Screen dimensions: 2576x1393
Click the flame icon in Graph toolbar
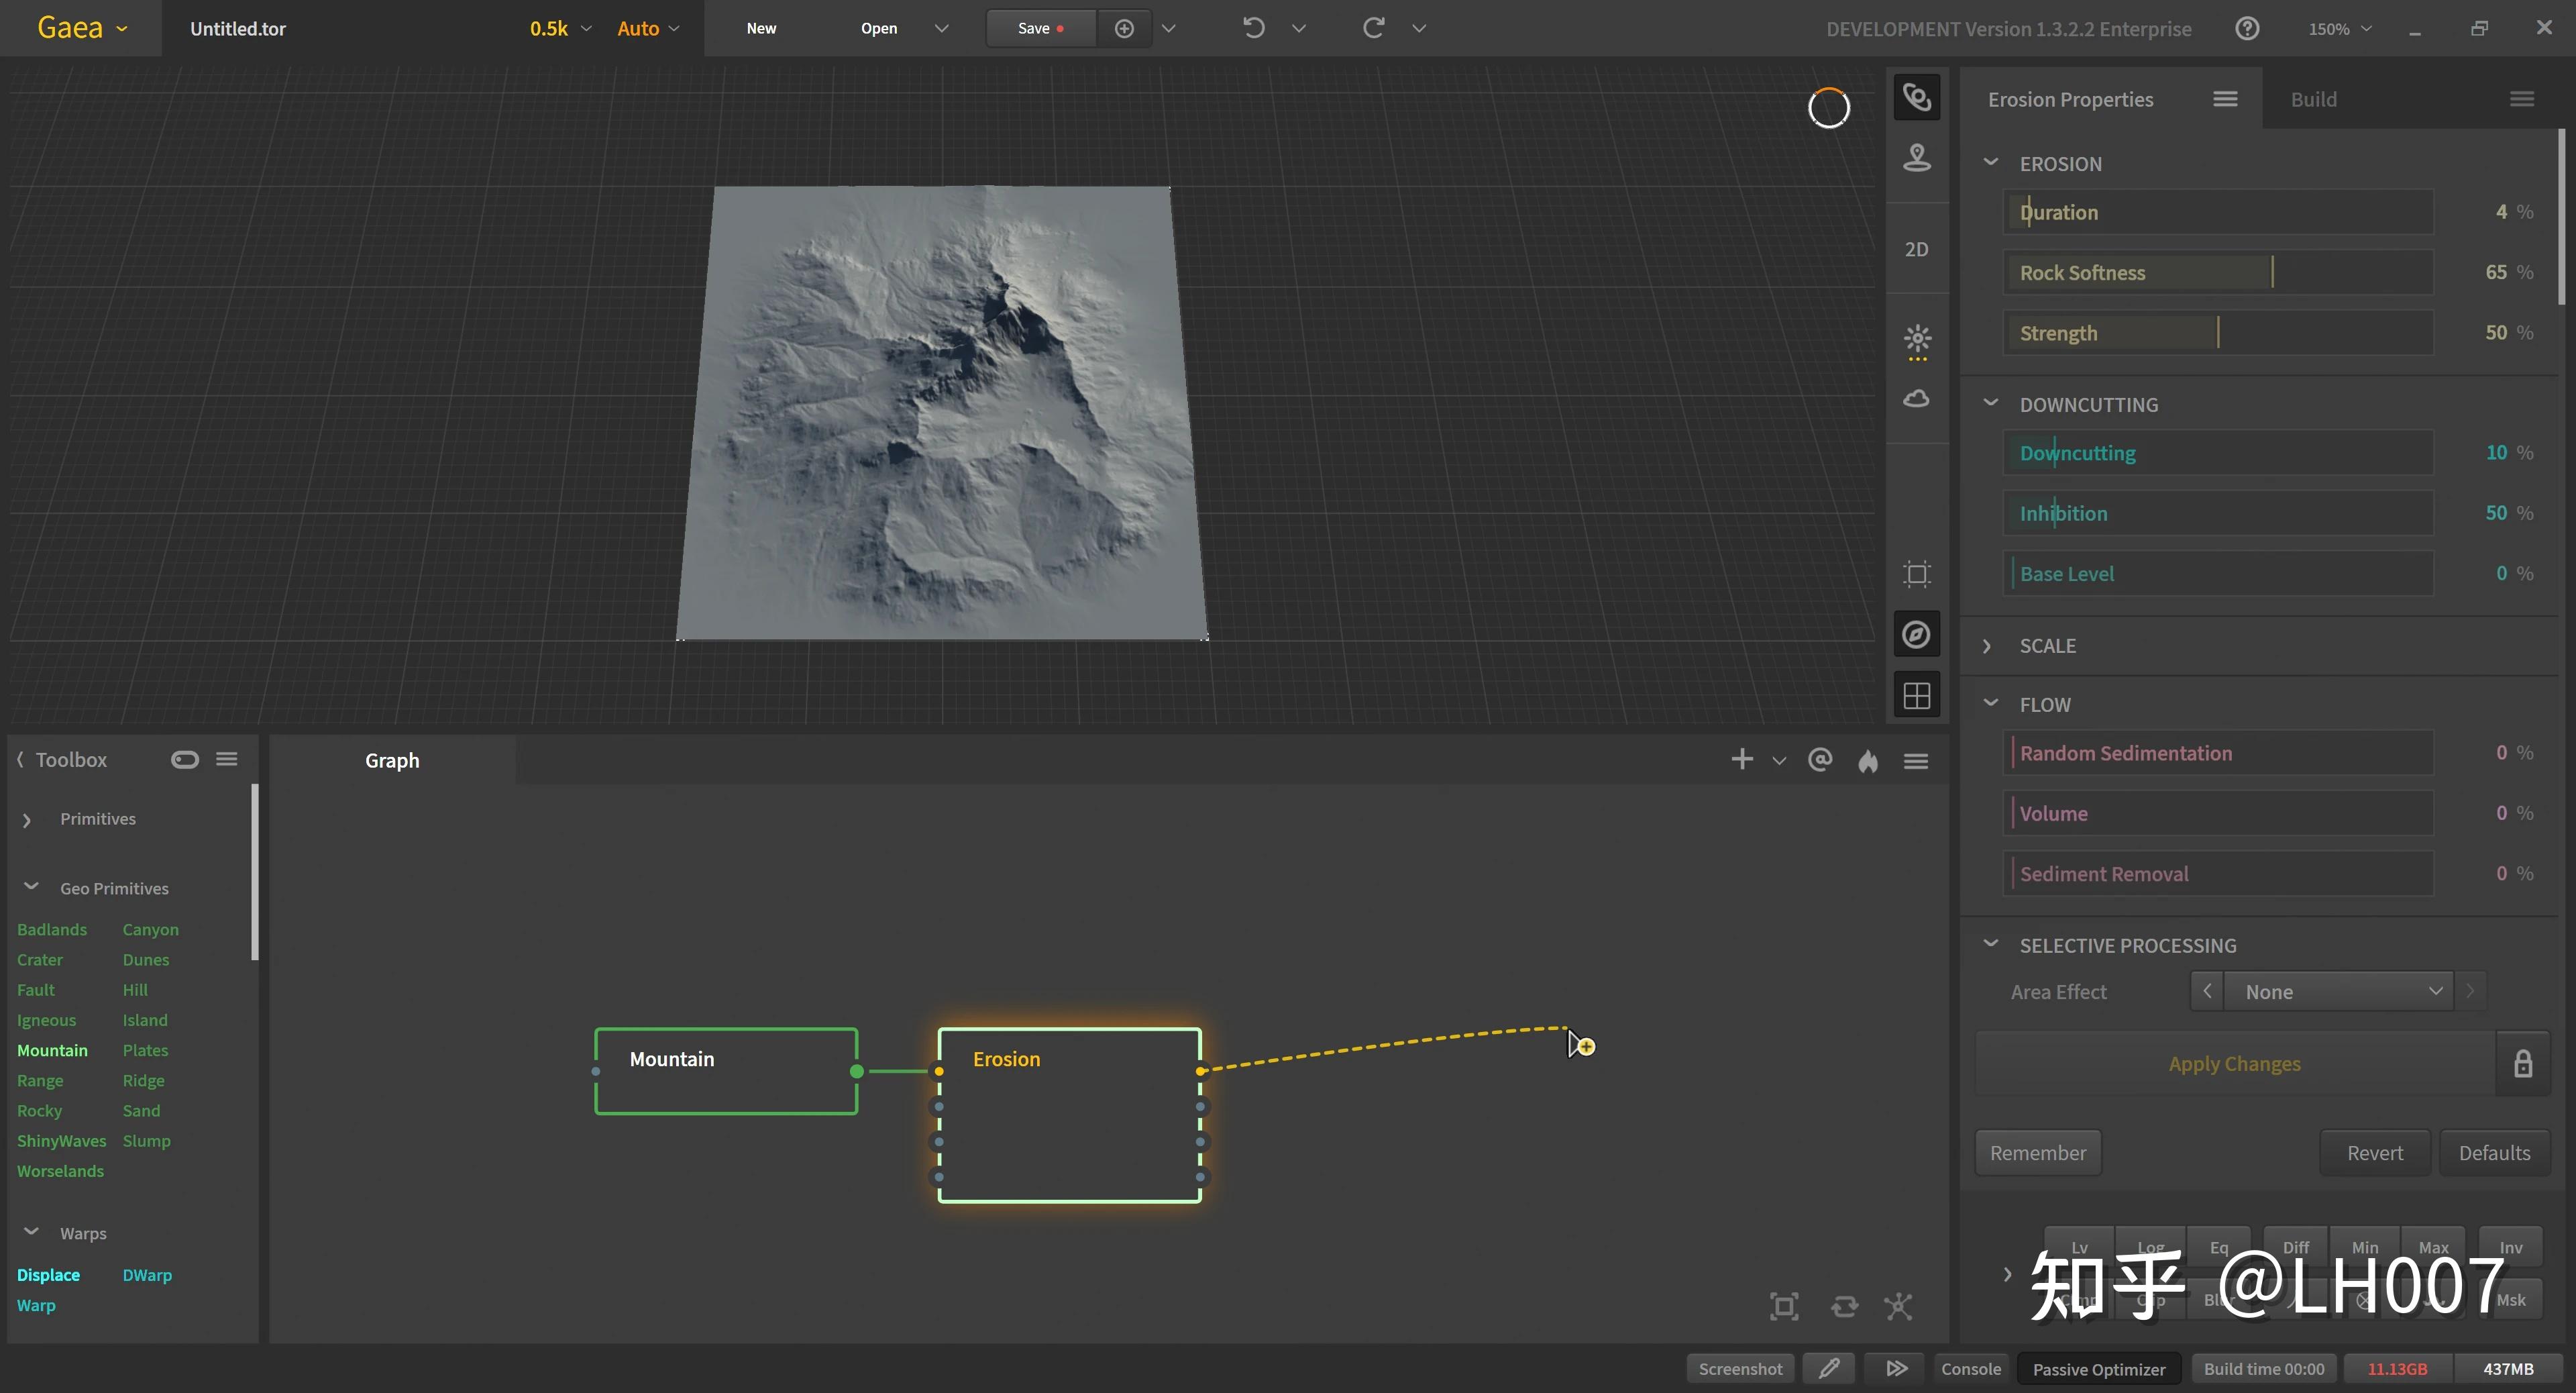tap(1867, 761)
